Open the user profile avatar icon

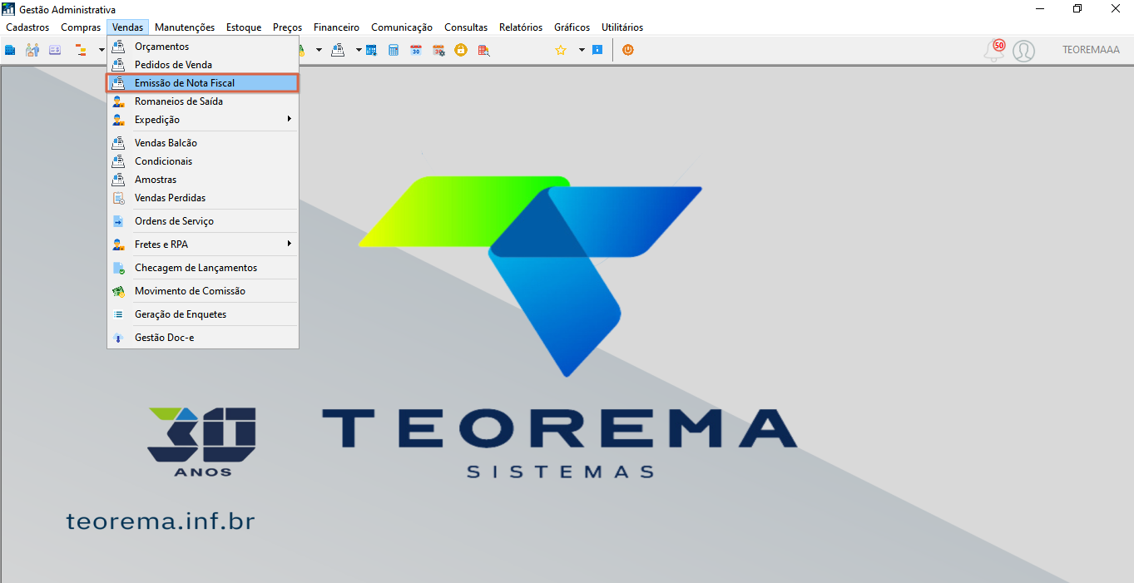coord(1024,51)
